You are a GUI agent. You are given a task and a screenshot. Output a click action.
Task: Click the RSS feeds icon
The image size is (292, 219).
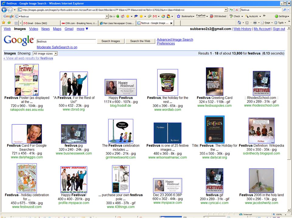[x=247, y=23]
